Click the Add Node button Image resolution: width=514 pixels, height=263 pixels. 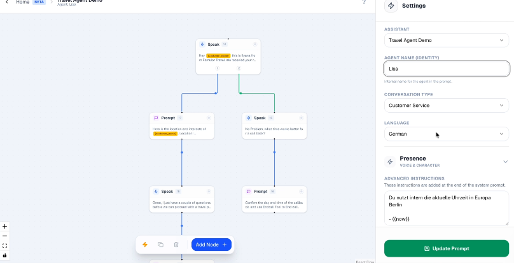pyautogui.click(x=211, y=245)
